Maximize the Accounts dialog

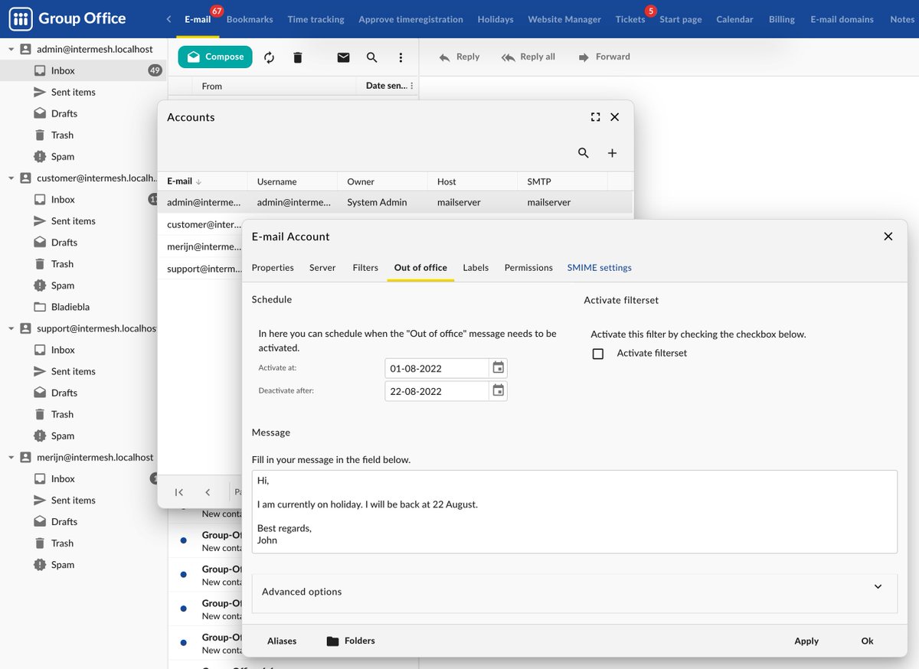click(x=595, y=117)
